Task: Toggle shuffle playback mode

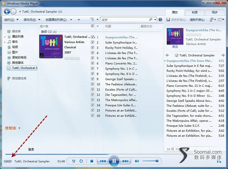Action: (74, 161)
